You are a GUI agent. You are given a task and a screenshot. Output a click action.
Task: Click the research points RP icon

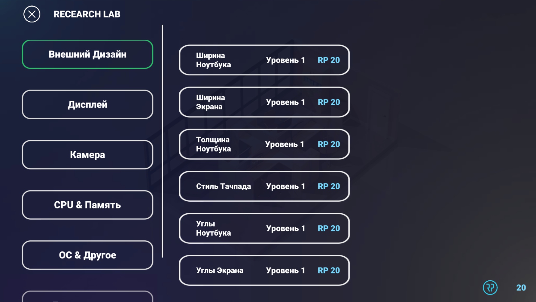tap(490, 288)
